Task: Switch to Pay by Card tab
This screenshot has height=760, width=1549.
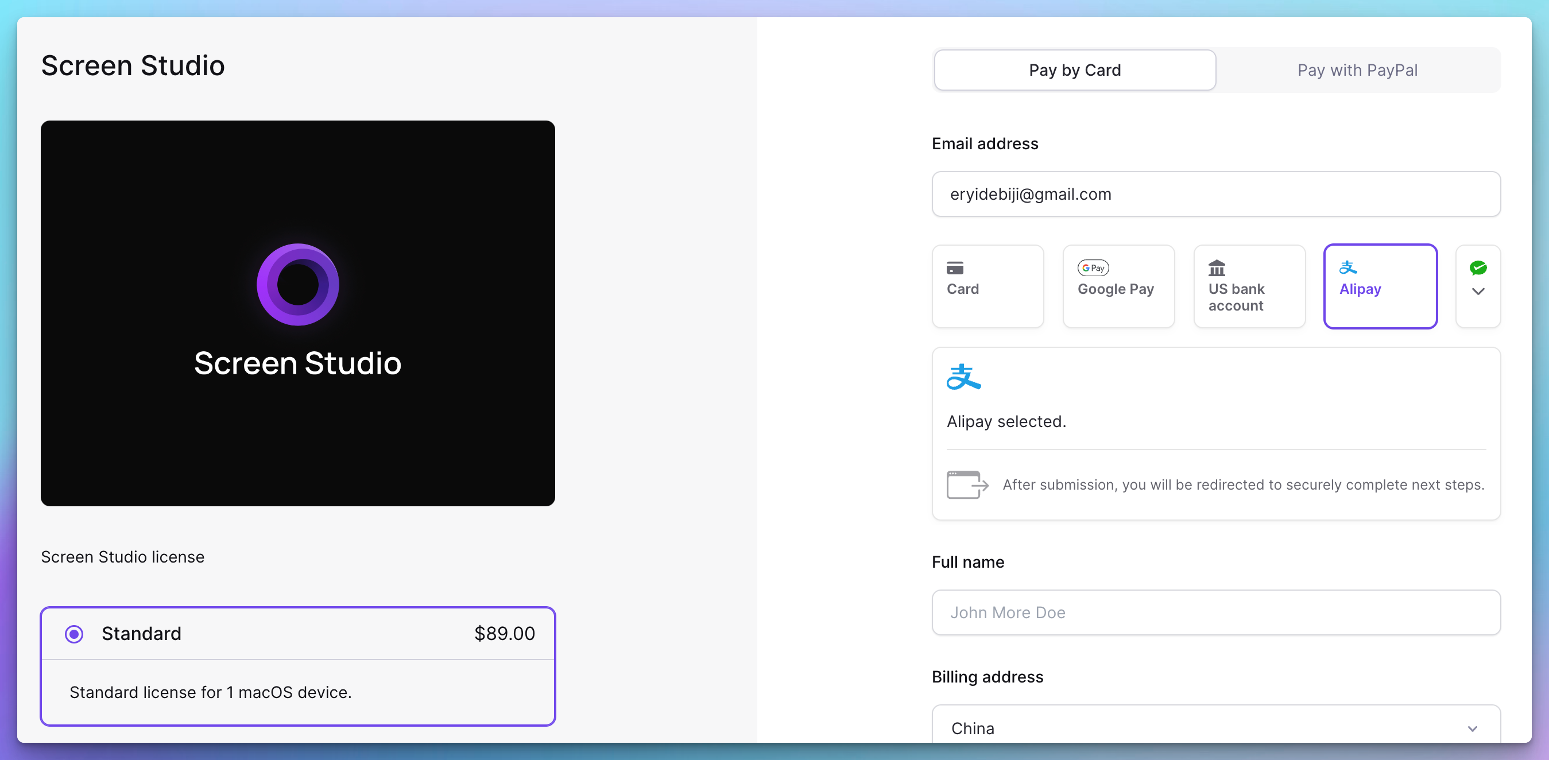Action: (1075, 71)
